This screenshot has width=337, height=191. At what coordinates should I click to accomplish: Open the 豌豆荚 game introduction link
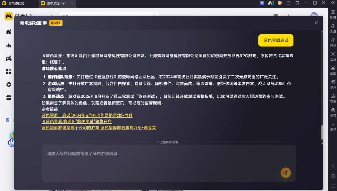tap(99, 128)
